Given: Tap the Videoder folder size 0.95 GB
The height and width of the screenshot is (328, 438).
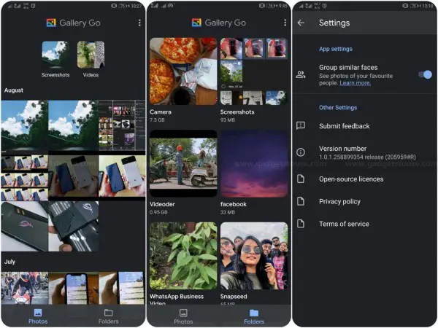Looking at the screenshot, I should click(158, 212).
